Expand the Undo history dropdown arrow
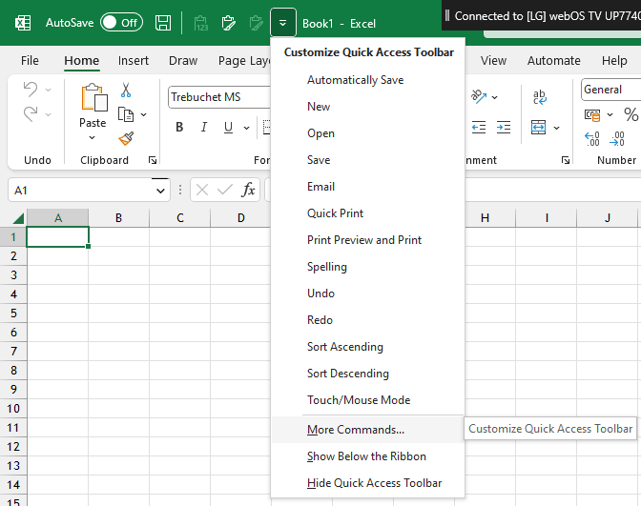Screen dimensions: 641x506 tap(49, 90)
